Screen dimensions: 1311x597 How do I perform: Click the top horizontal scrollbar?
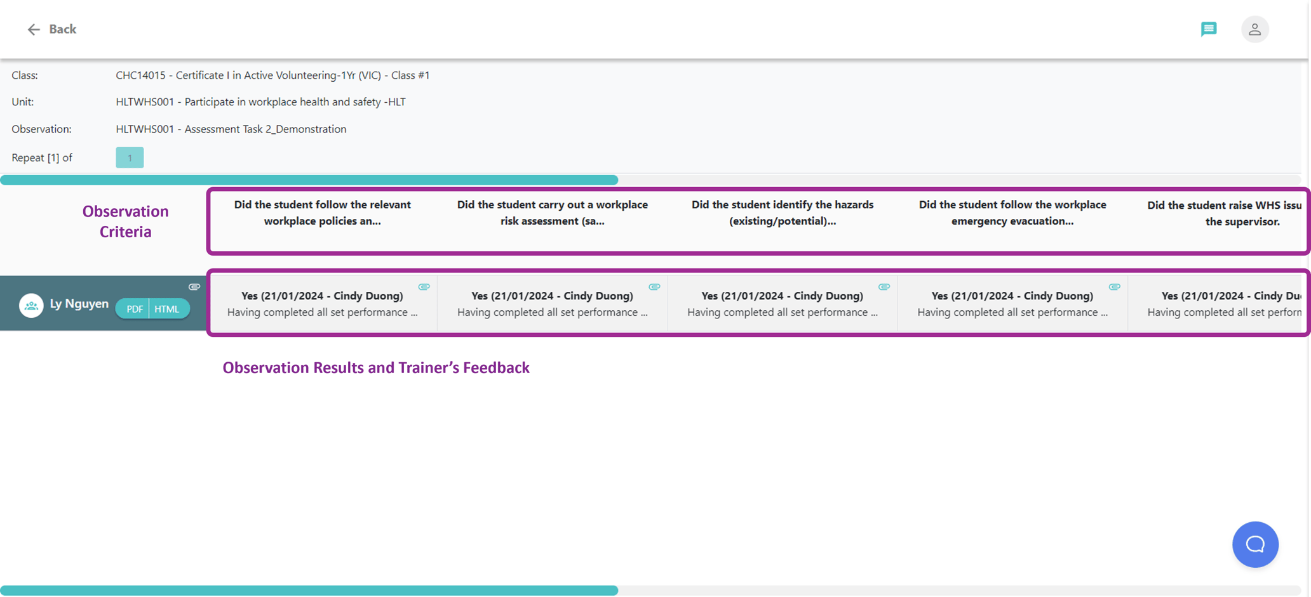click(x=309, y=180)
